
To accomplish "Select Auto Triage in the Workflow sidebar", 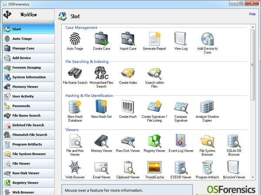I will coord(28,39).
